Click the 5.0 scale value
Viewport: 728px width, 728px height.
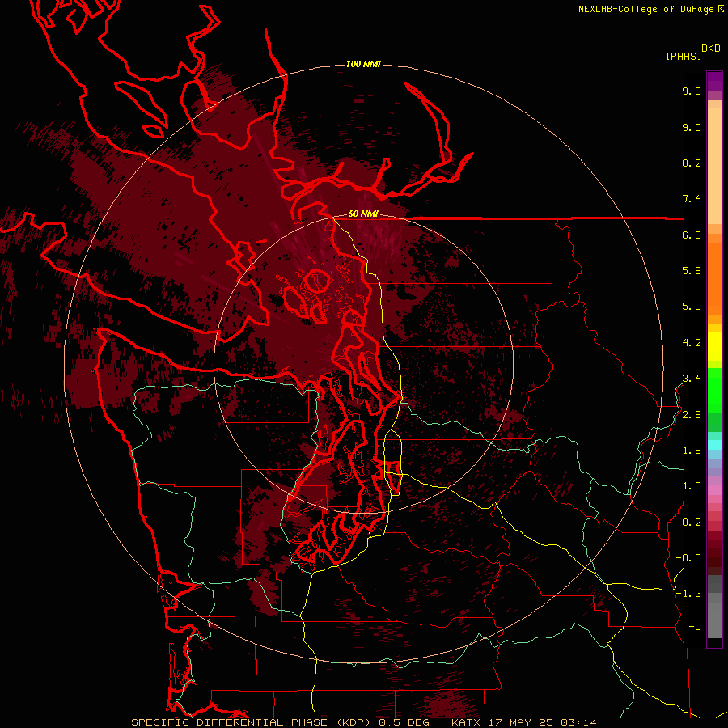coord(692,307)
